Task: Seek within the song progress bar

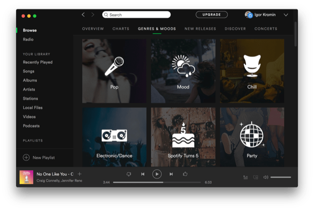Action: 157,182
